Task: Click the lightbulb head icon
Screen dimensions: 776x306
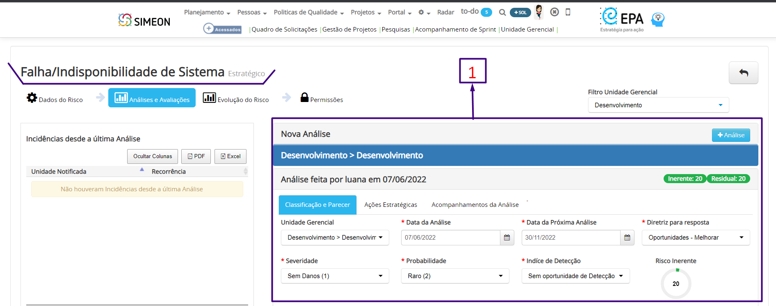Action: (x=658, y=19)
